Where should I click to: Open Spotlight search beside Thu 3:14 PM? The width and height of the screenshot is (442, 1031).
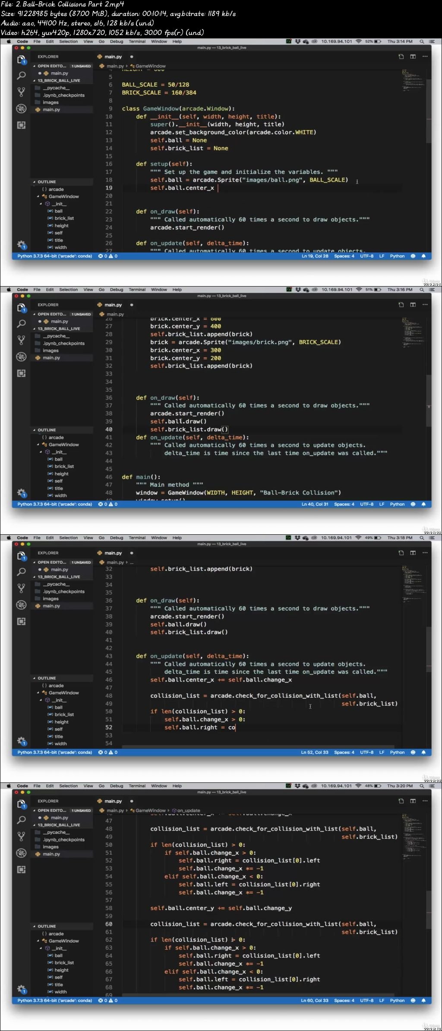(422, 41)
